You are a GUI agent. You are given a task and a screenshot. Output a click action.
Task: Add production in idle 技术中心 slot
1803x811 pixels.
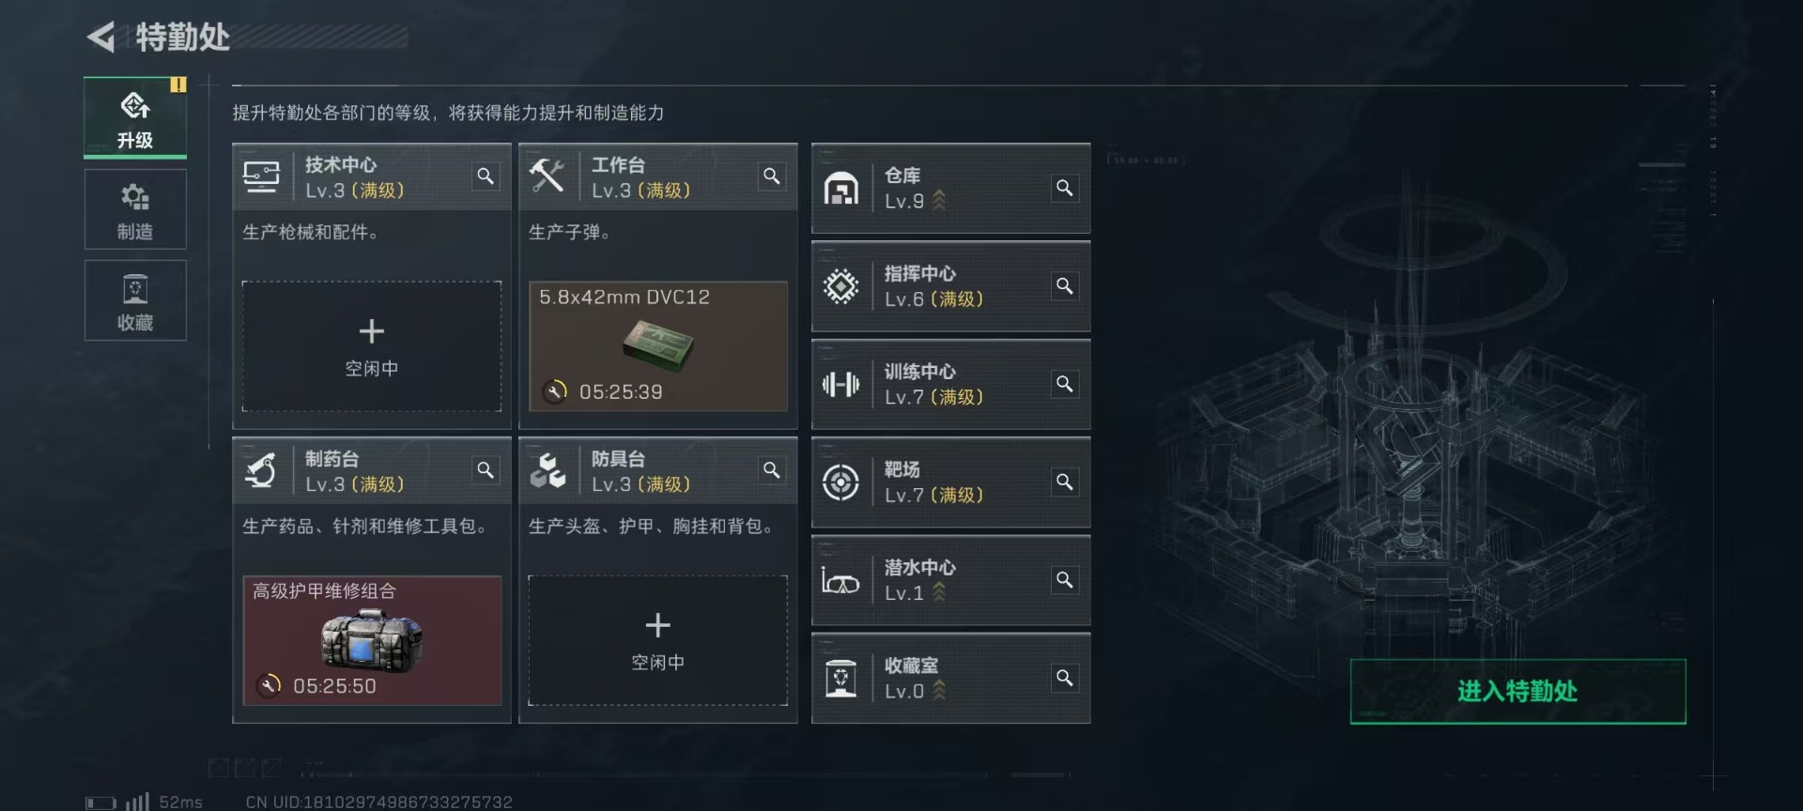click(372, 346)
